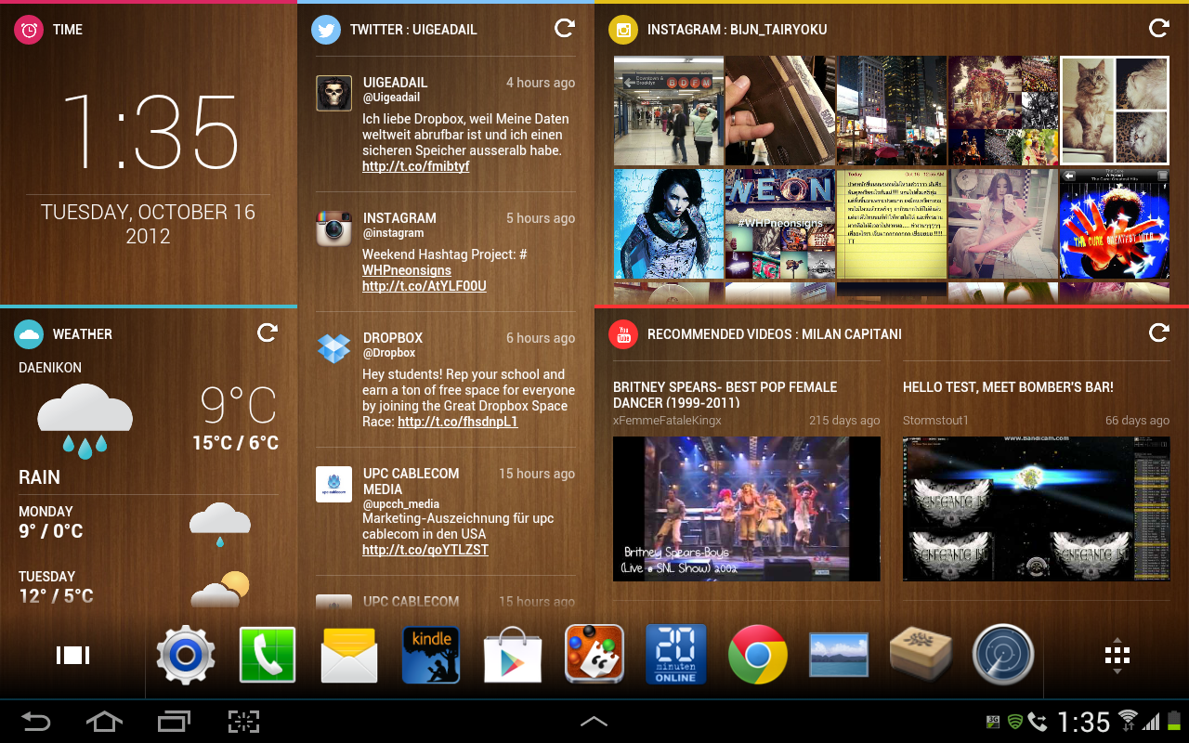The height and width of the screenshot is (743, 1189).
Task: Tap the Weather cloud header icon
Action: 30,334
